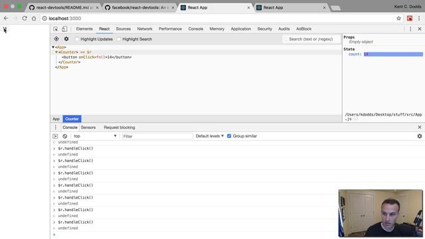This screenshot has width=425, height=239.
Task: Open the Request blocking drawer tab
Action: (x=120, y=127)
